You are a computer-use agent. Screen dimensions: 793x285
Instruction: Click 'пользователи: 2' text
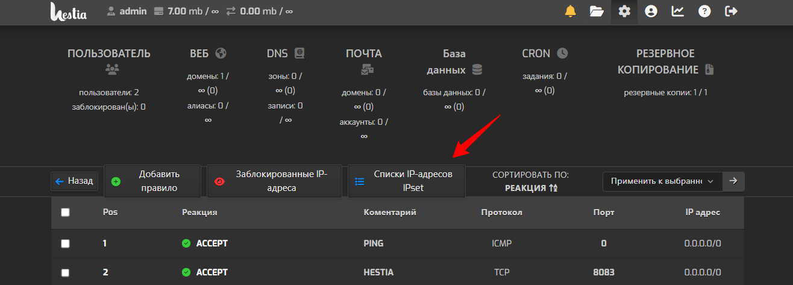(109, 92)
